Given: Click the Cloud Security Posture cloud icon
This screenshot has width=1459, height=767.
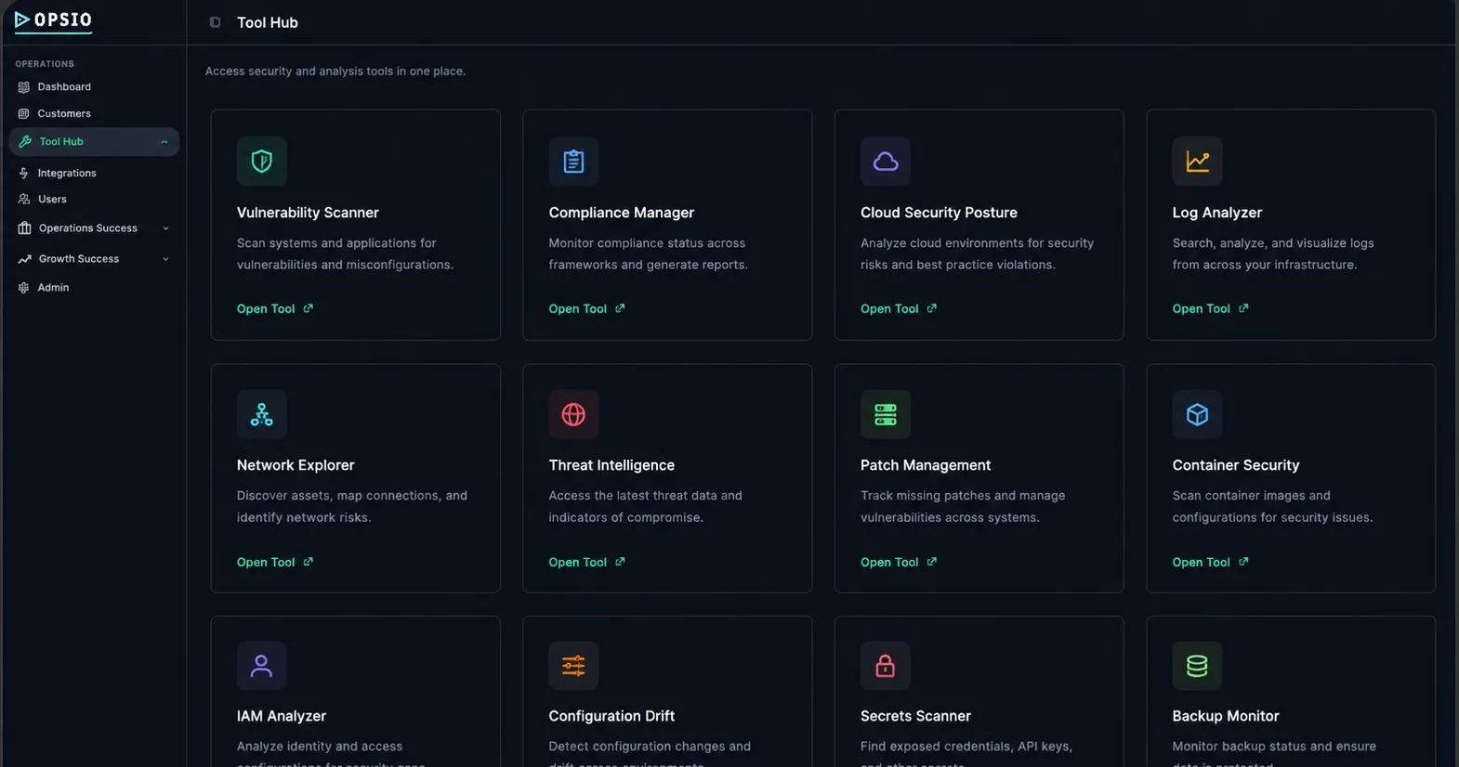Looking at the screenshot, I should tap(886, 162).
